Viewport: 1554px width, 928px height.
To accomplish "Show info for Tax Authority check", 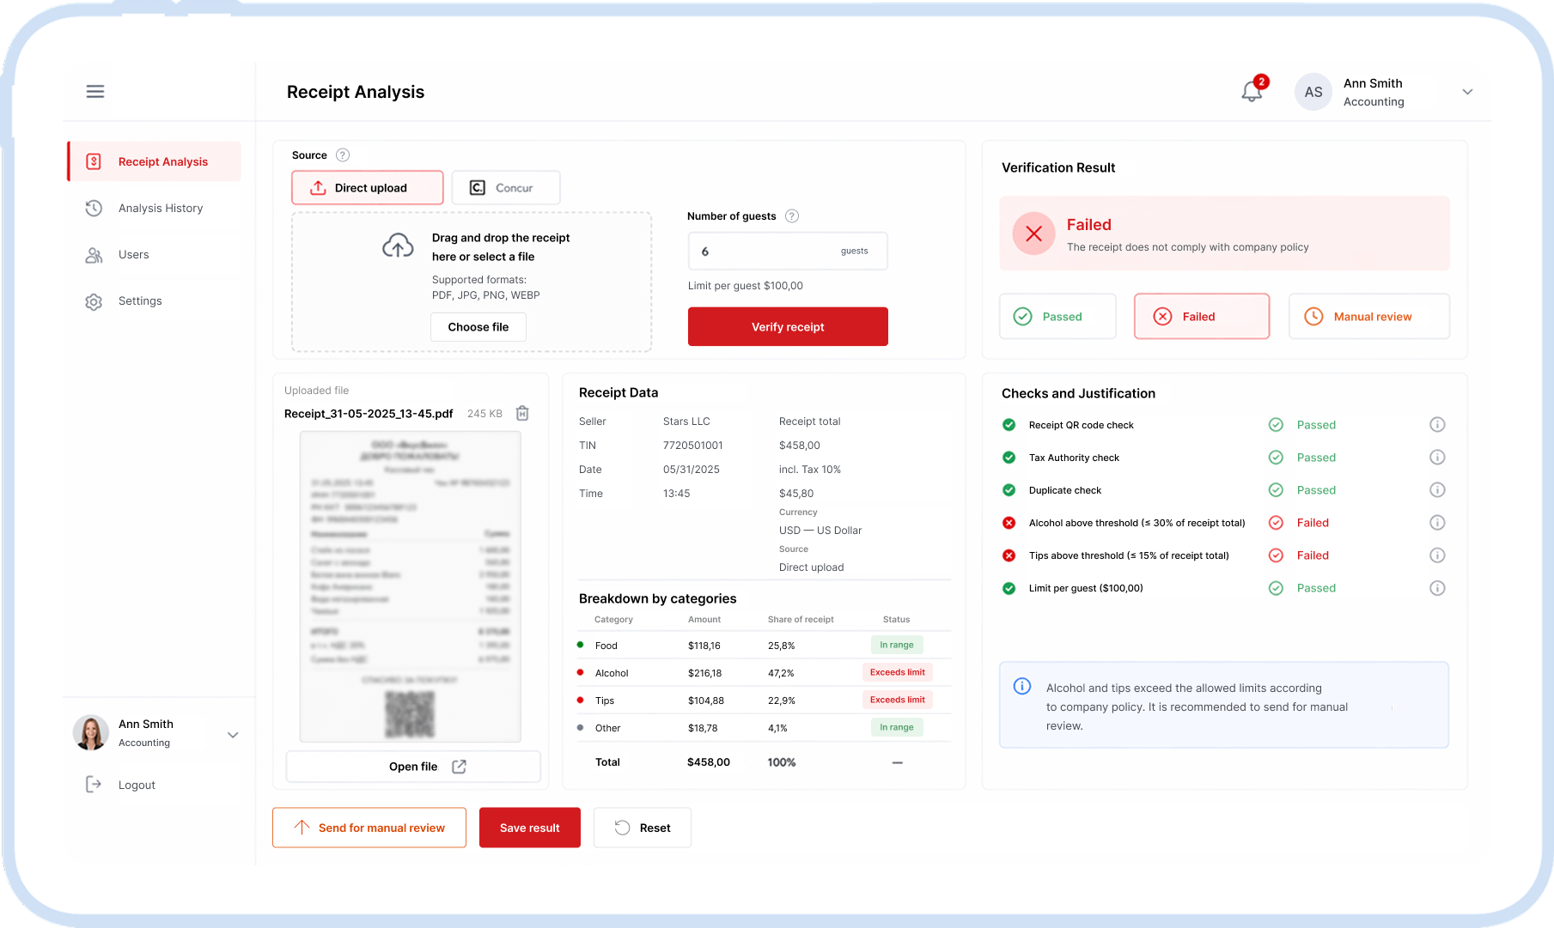I will 1437,458.
